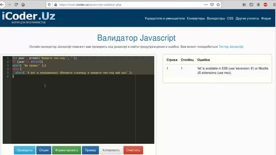Open the Firefox account icon
Image resolution: width=276 pixels, height=155 pixels.
(x=258, y=5)
